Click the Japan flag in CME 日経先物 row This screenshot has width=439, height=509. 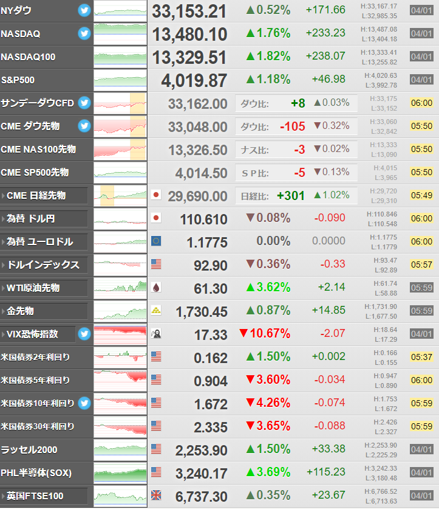click(156, 195)
